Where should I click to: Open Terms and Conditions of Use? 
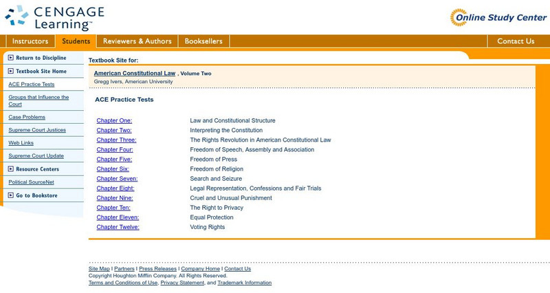click(123, 283)
